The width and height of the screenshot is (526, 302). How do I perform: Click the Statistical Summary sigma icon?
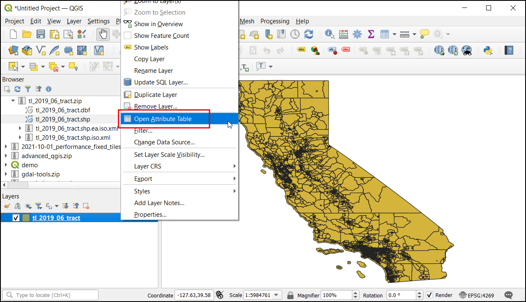click(371, 34)
